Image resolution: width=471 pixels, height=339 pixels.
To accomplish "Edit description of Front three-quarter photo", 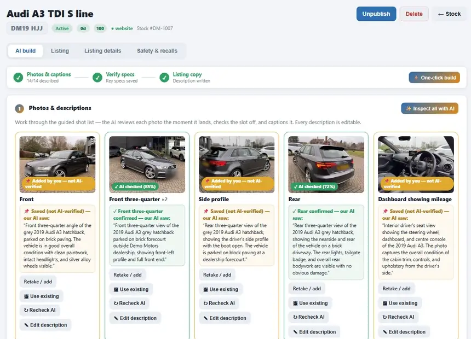I will 135,318.
